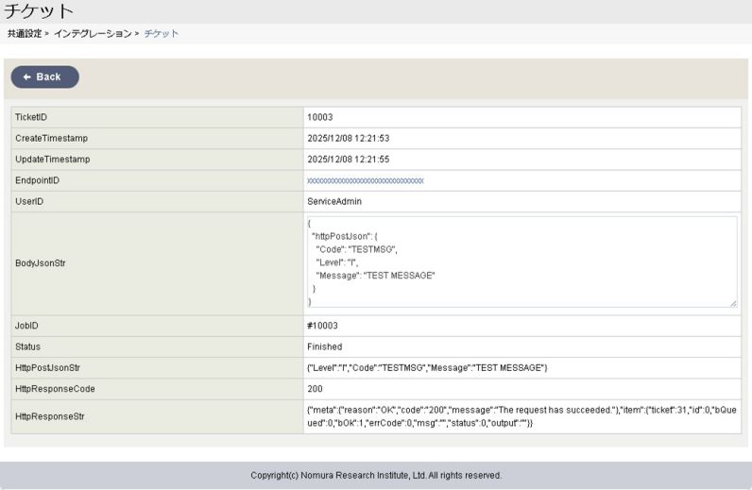Select the HttpResponseStr JSON response text
Viewport: 752px width, 490px height.
[521, 416]
